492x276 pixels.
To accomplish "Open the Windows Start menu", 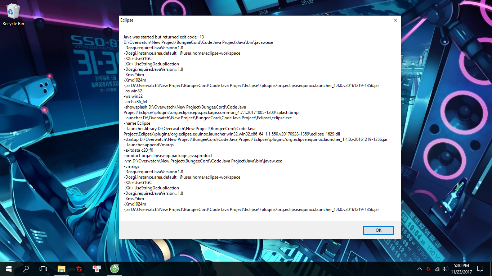I will (x=9, y=269).
